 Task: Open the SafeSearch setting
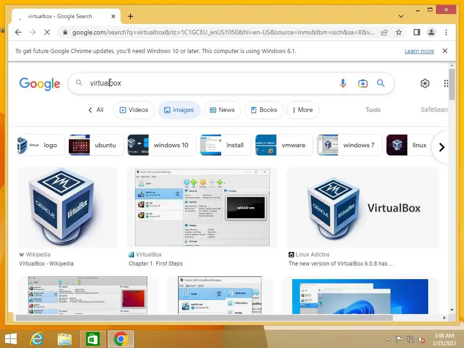pyautogui.click(x=434, y=110)
